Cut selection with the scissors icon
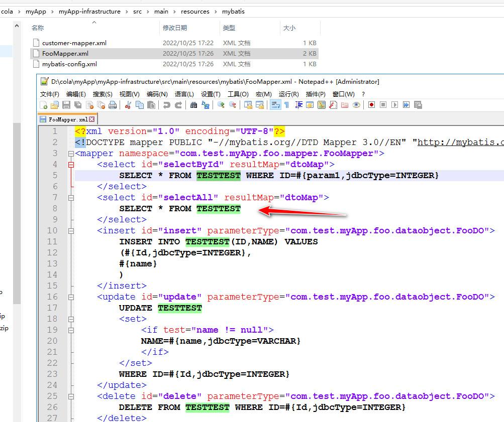Image resolution: width=504 pixels, height=422 pixels. tap(128, 105)
